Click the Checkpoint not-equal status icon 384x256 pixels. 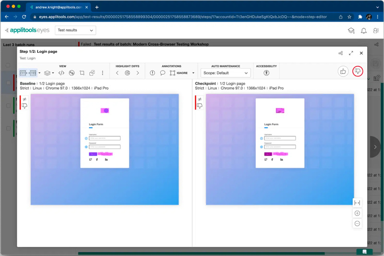pyautogui.click(x=200, y=99)
